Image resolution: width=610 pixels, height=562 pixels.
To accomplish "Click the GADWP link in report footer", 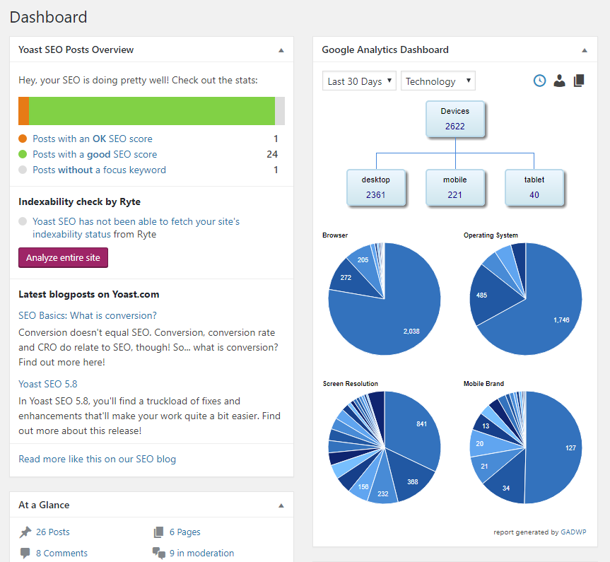I will (573, 532).
